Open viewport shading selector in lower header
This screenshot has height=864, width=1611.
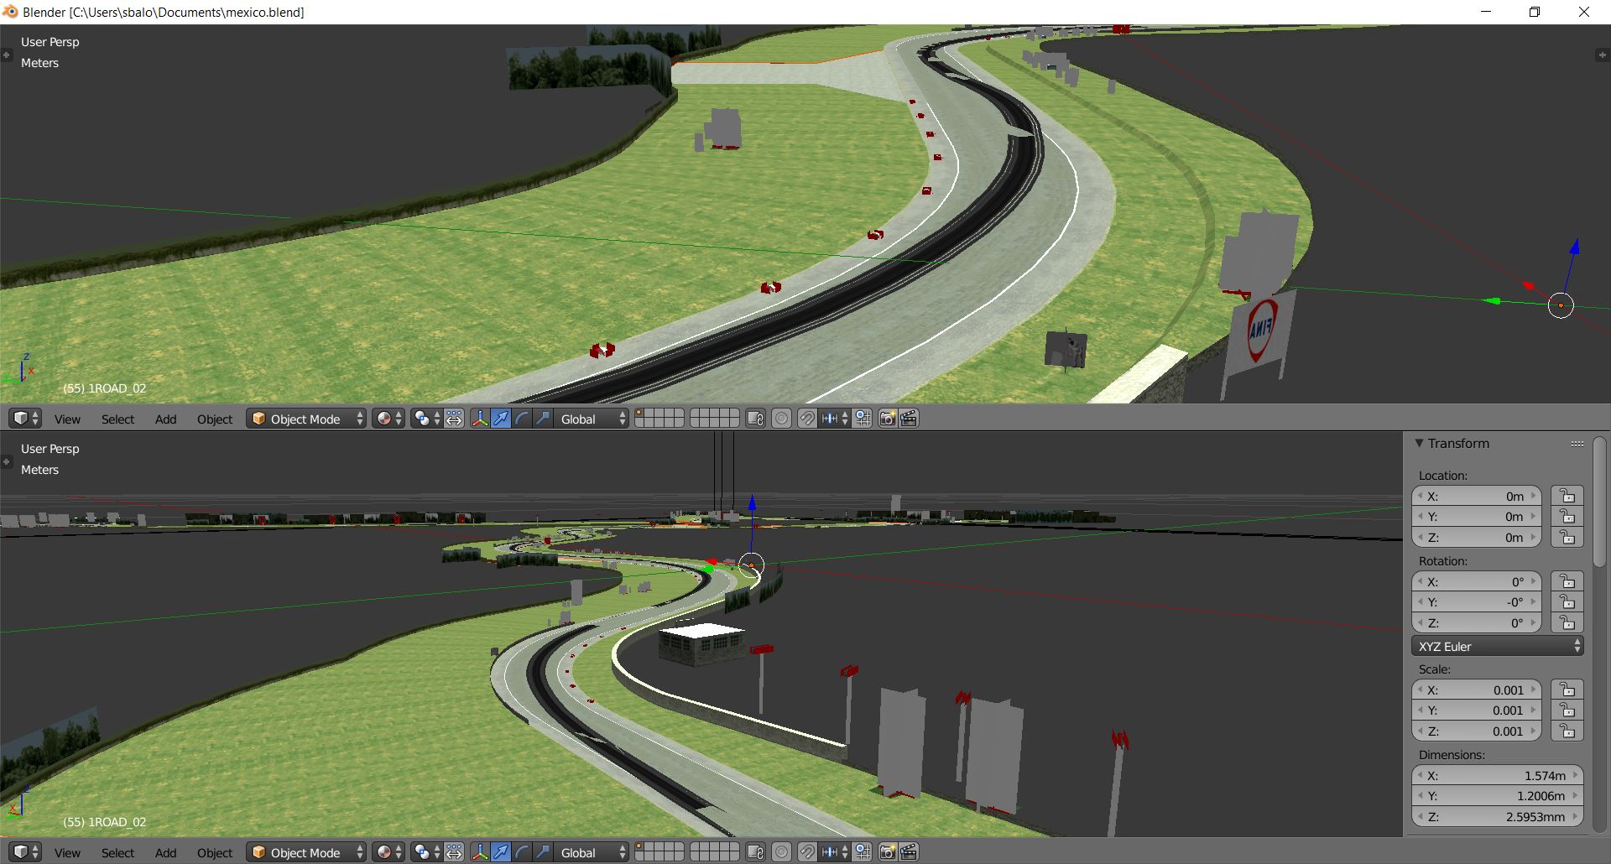tap(388, 852)
